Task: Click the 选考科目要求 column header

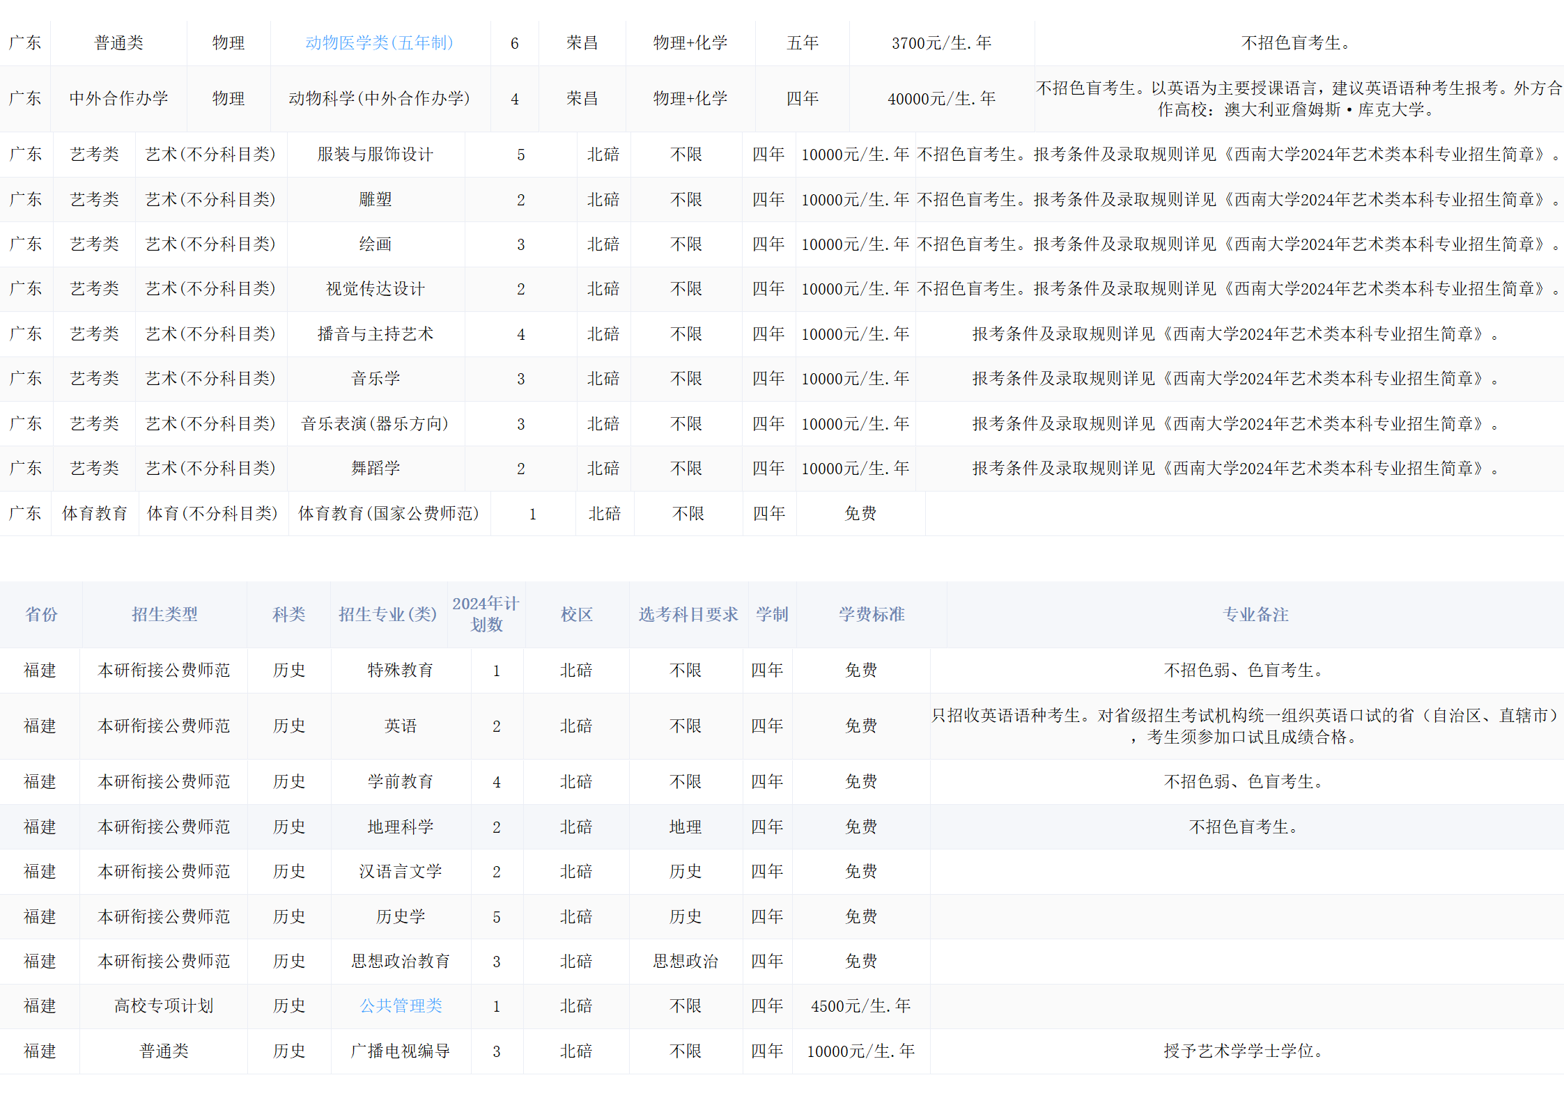Action: [688, 614]
